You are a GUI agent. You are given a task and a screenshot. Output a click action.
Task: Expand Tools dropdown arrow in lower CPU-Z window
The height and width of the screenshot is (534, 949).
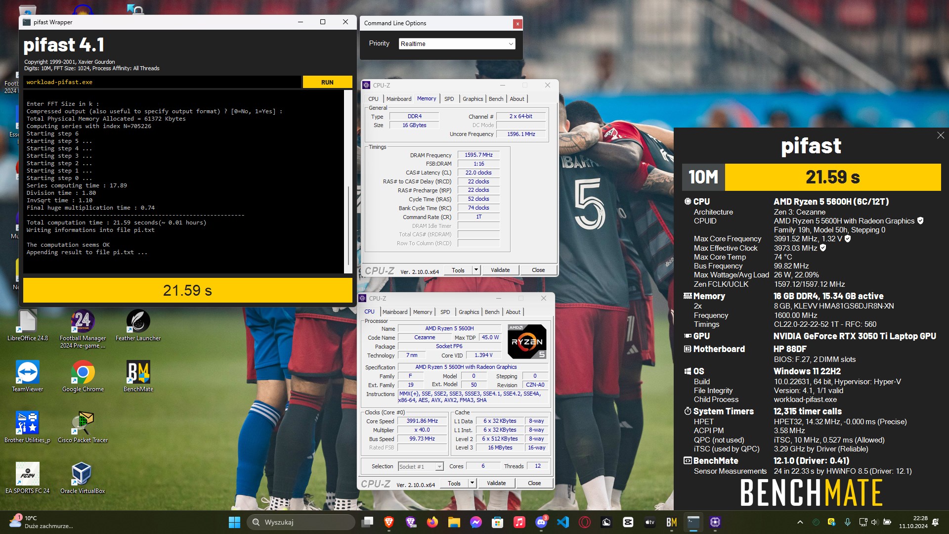(x=472, y=484)
